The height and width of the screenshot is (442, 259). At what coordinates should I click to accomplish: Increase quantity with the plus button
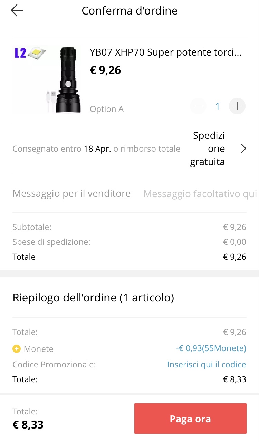[237, 106]
